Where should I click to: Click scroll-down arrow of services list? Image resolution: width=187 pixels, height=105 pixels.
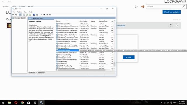tap(115, 68)
